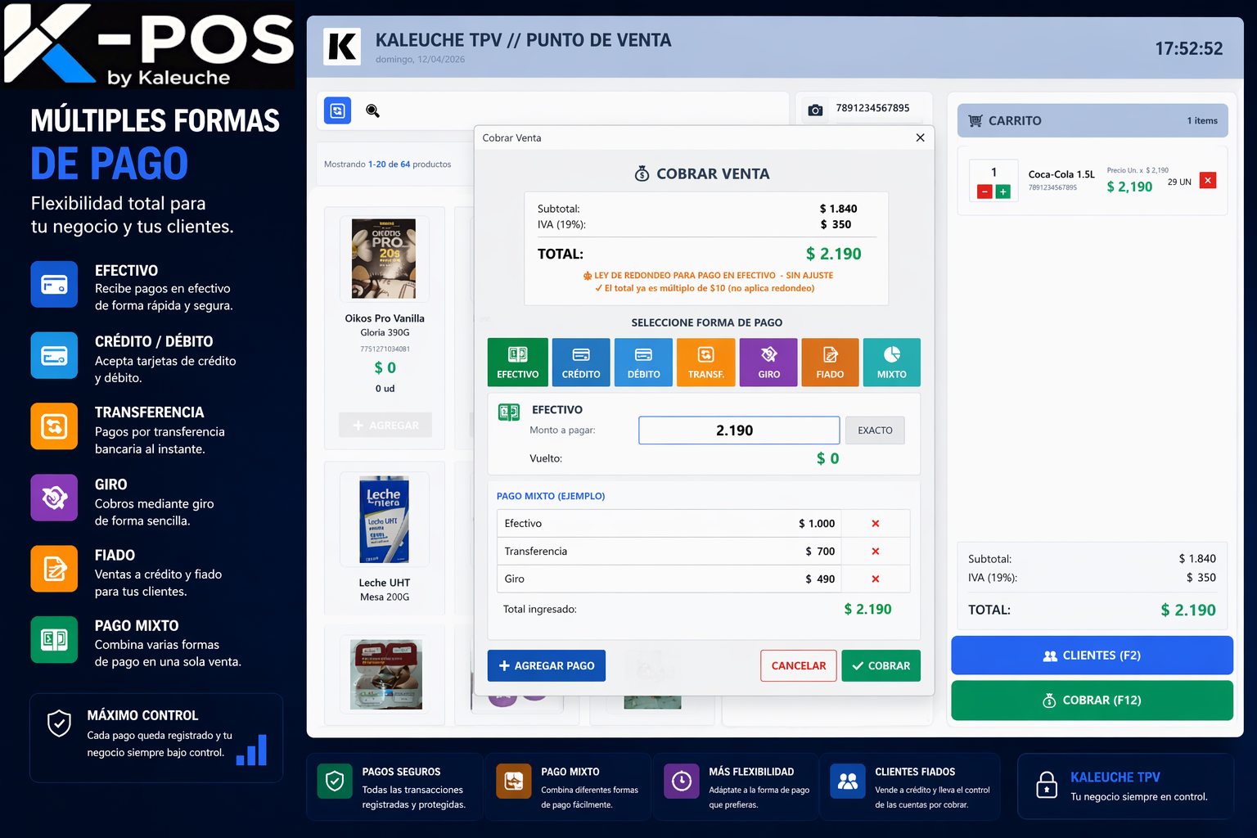The width and height of the screenshot is (1257, 838).
Task: Click the COBRAR (F12) button
Action: pyautogui.click(x=1092, y=701)
